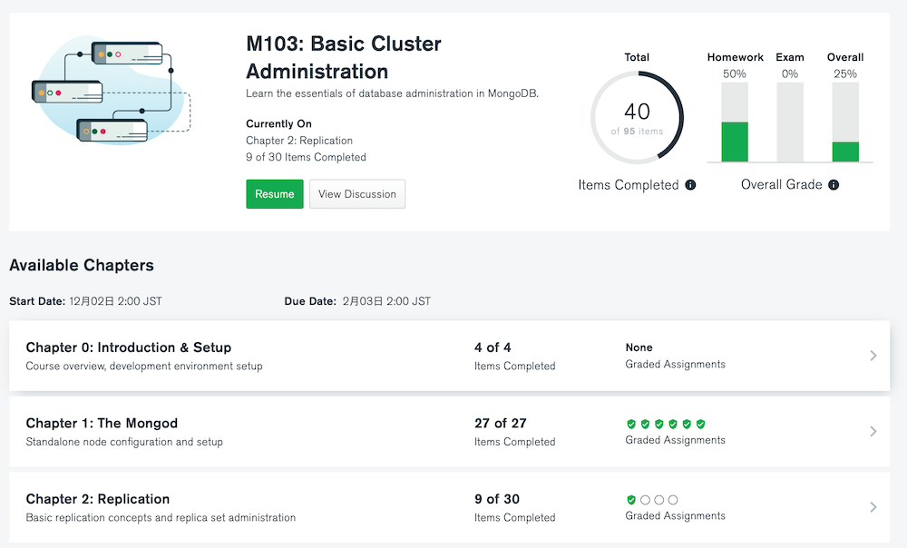Click first green shield in Chapter 1
907x548 pixels.
(x=631, y=425)
